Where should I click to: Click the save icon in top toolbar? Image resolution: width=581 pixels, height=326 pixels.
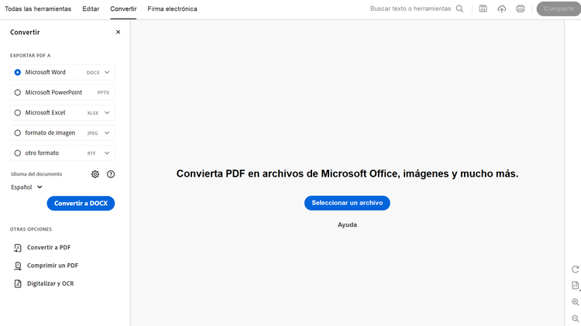tap(483, 9)
